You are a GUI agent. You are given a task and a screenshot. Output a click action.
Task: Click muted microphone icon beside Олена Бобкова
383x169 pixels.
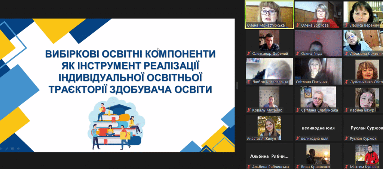point(298,25)
